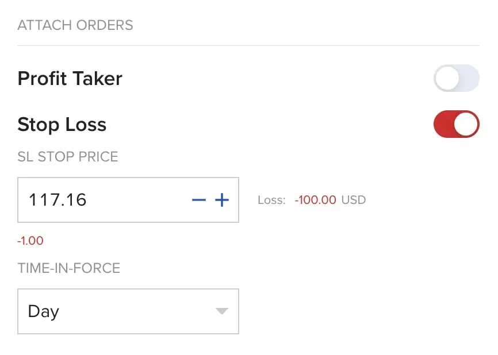This screenshot has height=355, width=498.
Task: Open the Day time-in-force dropdown
Action: [x=128, y=311]
